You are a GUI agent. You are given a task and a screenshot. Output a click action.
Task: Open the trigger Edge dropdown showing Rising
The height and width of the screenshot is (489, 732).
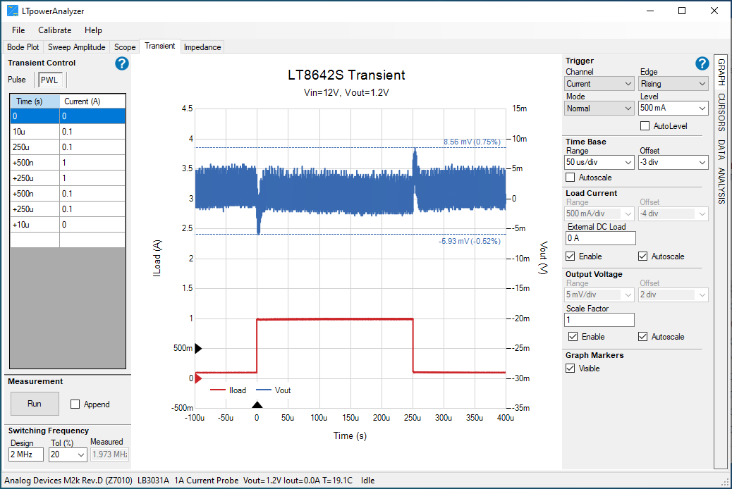pos(673,83)
